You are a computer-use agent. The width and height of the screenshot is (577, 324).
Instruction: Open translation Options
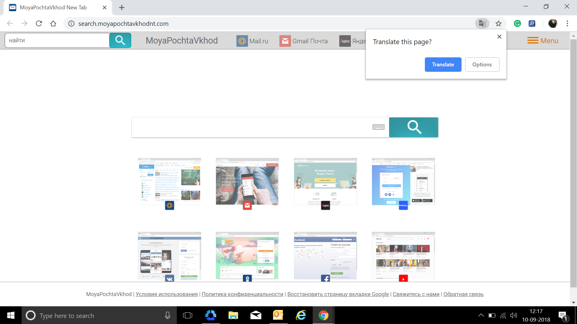[482, 64]
